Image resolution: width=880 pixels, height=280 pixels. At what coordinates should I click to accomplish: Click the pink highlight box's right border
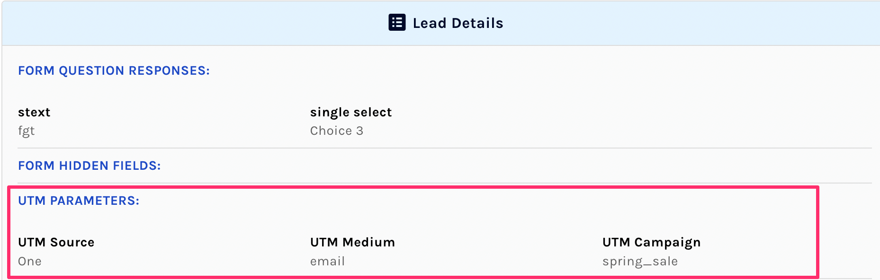(x=817, y=232)
